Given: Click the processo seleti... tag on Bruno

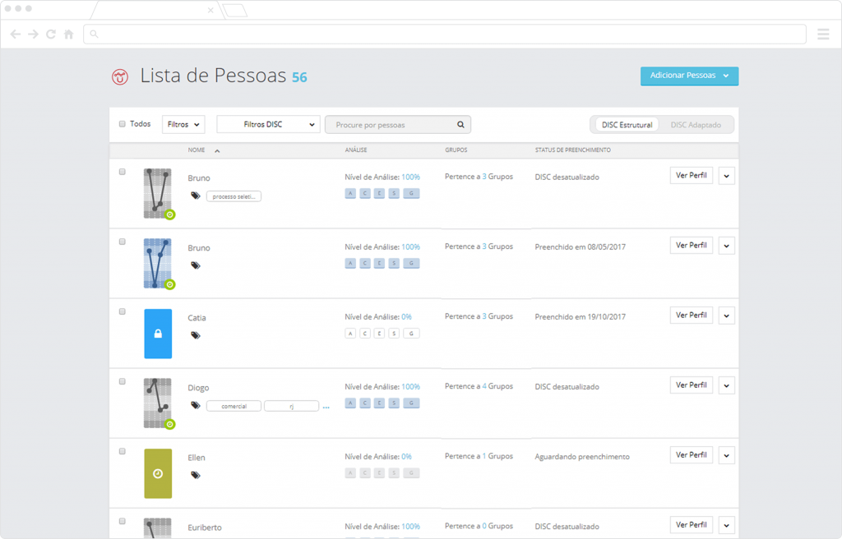Looking at the screenshot, I should click(x=234, y=196).
